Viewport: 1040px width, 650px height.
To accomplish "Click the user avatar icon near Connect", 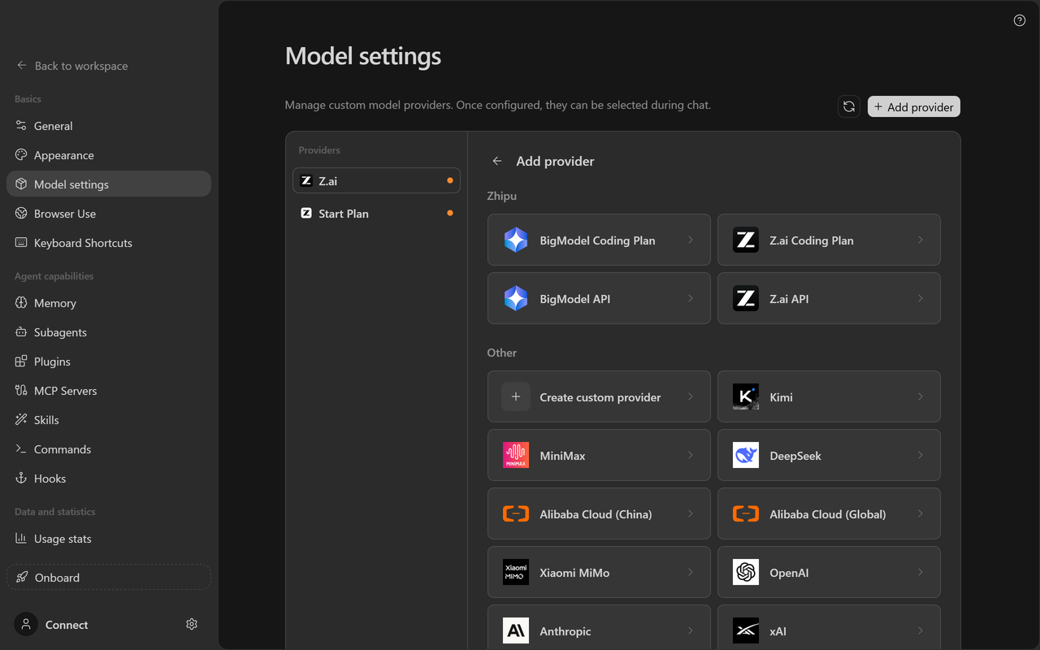I will point(26,624).
